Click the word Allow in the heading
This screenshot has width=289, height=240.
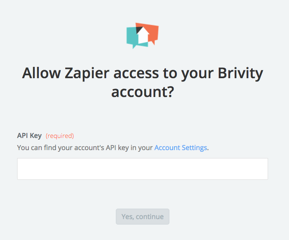(41, 73)
